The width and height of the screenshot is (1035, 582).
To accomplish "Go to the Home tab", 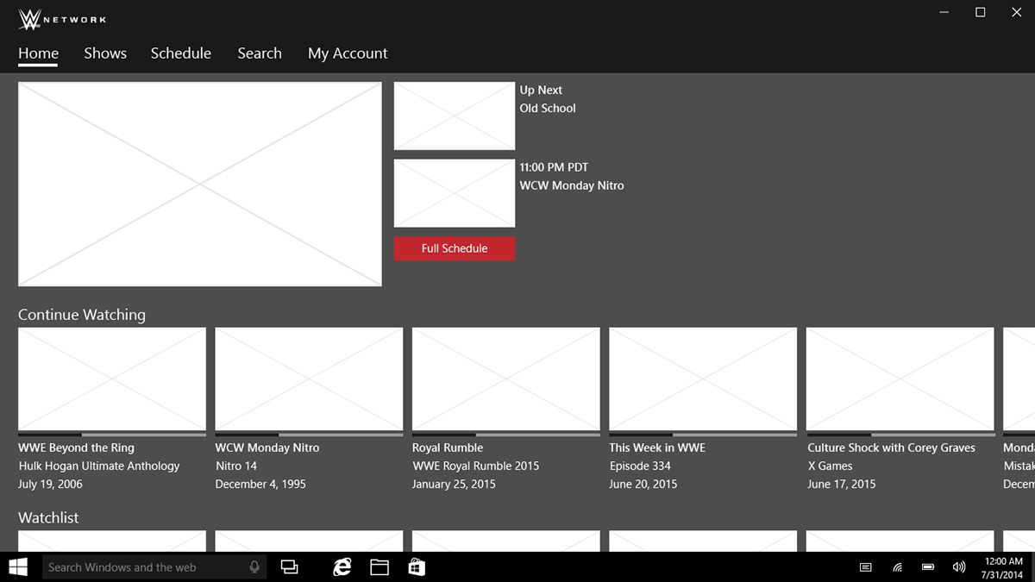I will point(38,53).
